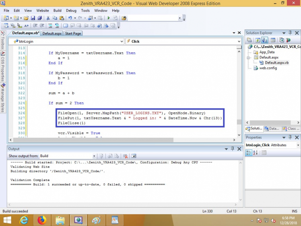Open the btnLogin object dropdown

click(x=122, y=41)
